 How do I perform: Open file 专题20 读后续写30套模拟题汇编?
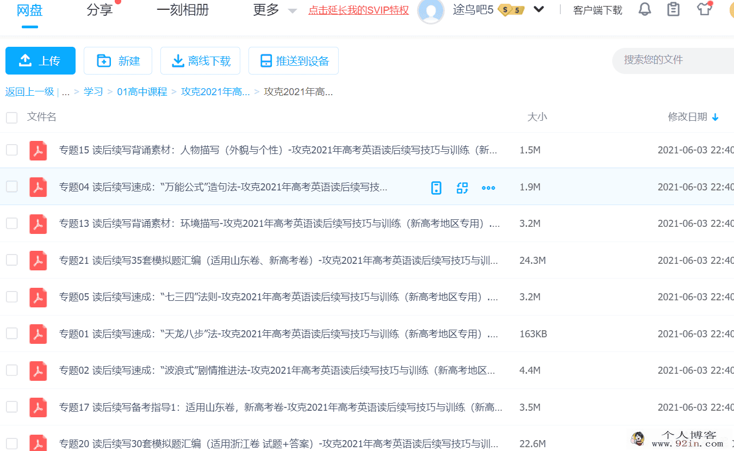(278, 444)
